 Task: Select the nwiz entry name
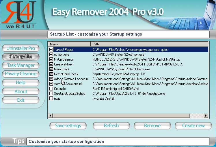(x=57, y=98)
